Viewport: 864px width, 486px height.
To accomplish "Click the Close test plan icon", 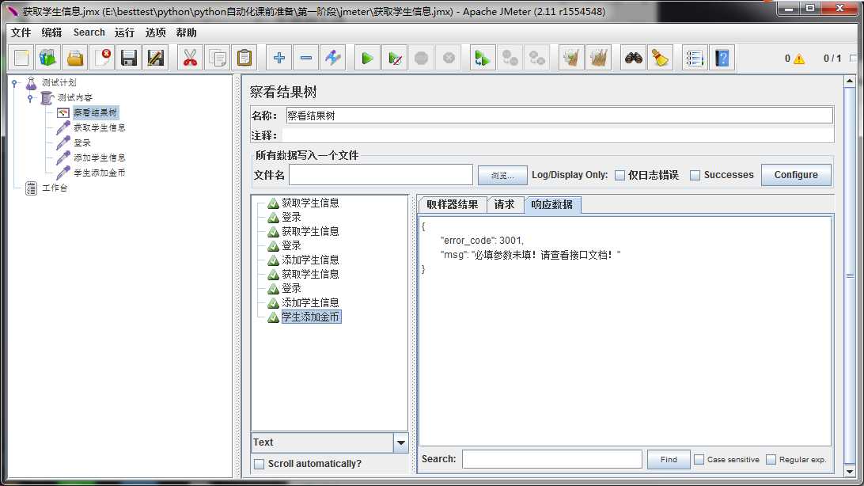I will click(102, 58).
